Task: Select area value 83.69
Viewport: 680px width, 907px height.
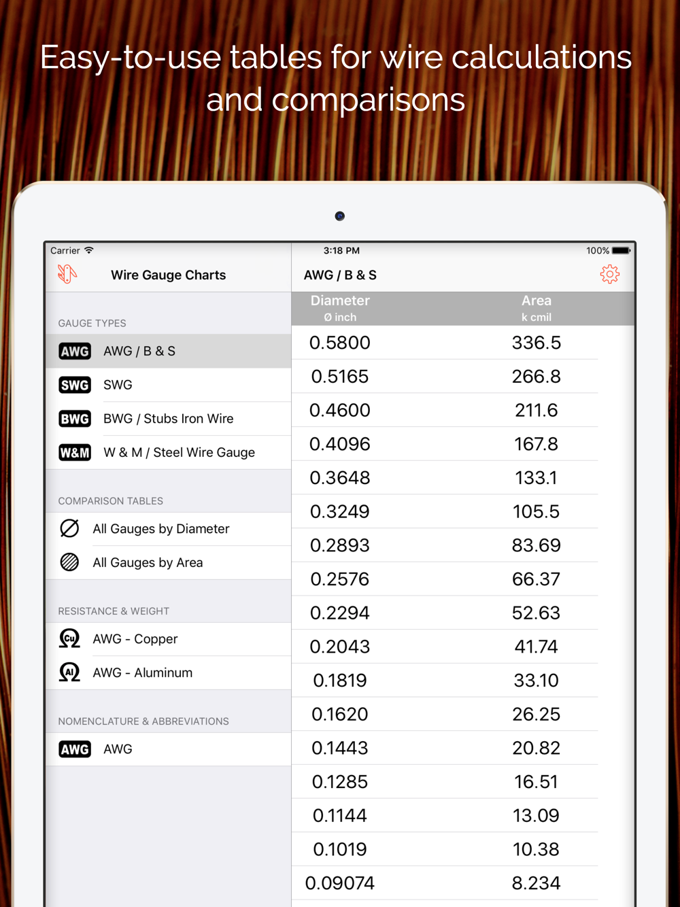Action: coord(537,545)
